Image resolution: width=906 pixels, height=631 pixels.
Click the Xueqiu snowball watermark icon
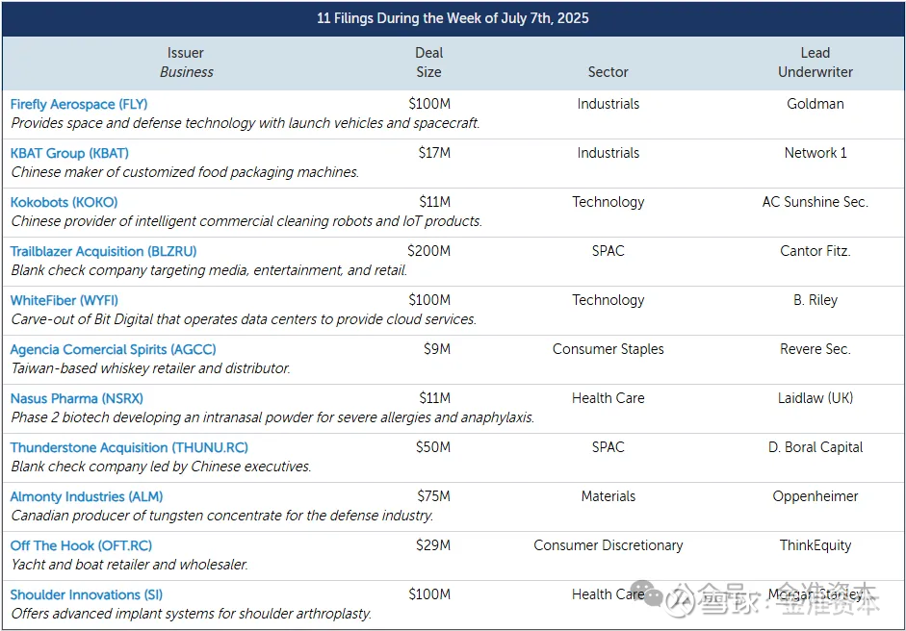(680, 601)
